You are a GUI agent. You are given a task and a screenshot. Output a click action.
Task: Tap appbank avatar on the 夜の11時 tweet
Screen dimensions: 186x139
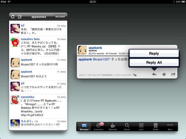(x=15, y=63)
